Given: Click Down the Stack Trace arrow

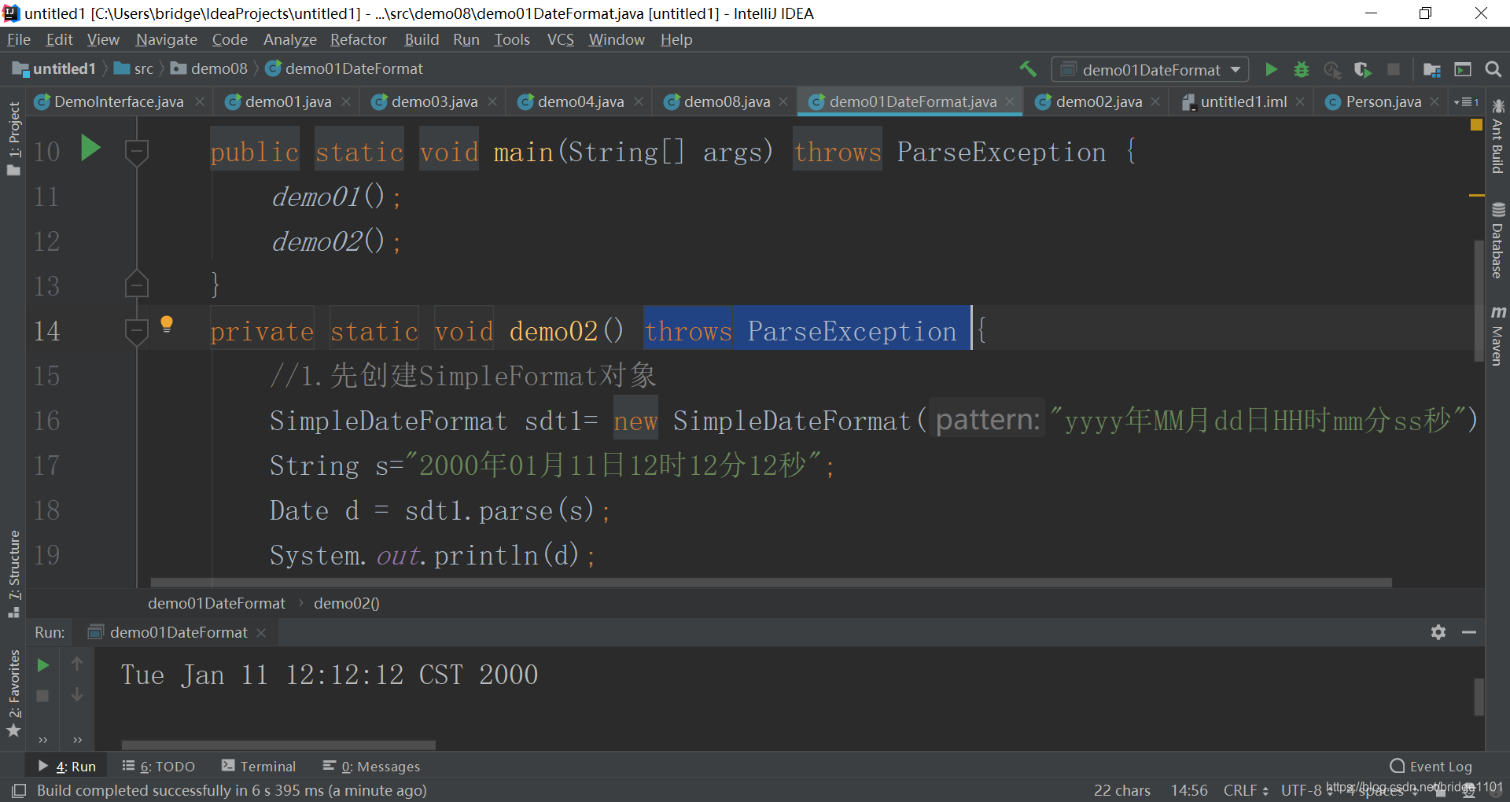Looking at the screenshot, I should pos(77,695).
